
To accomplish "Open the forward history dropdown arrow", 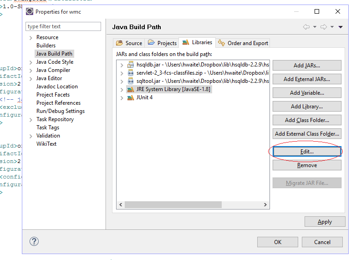I will (x=332, y=27).
